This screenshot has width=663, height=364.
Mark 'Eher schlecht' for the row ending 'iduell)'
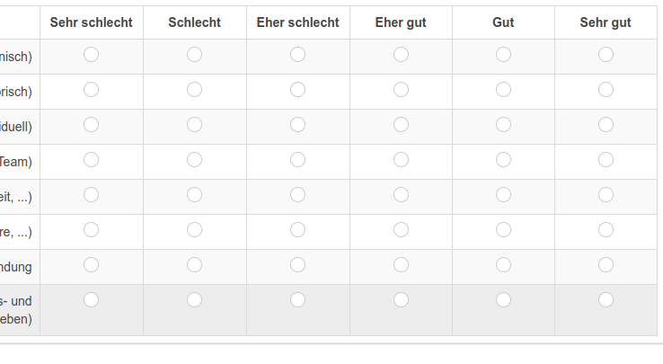click(297, 125)
